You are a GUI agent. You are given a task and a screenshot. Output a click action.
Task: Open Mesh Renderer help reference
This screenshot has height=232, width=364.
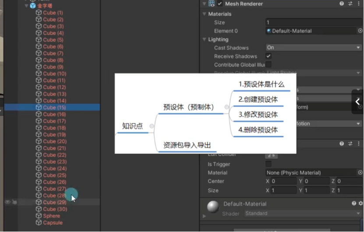[x=342, y=4]
